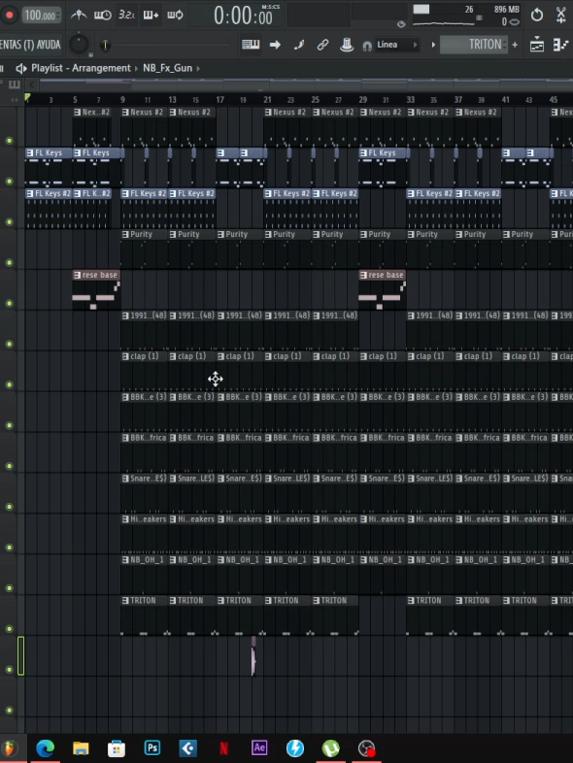Mute the track holding clap (1) clips
Screen dimensions: 573x763
click(x=9, y=385)
